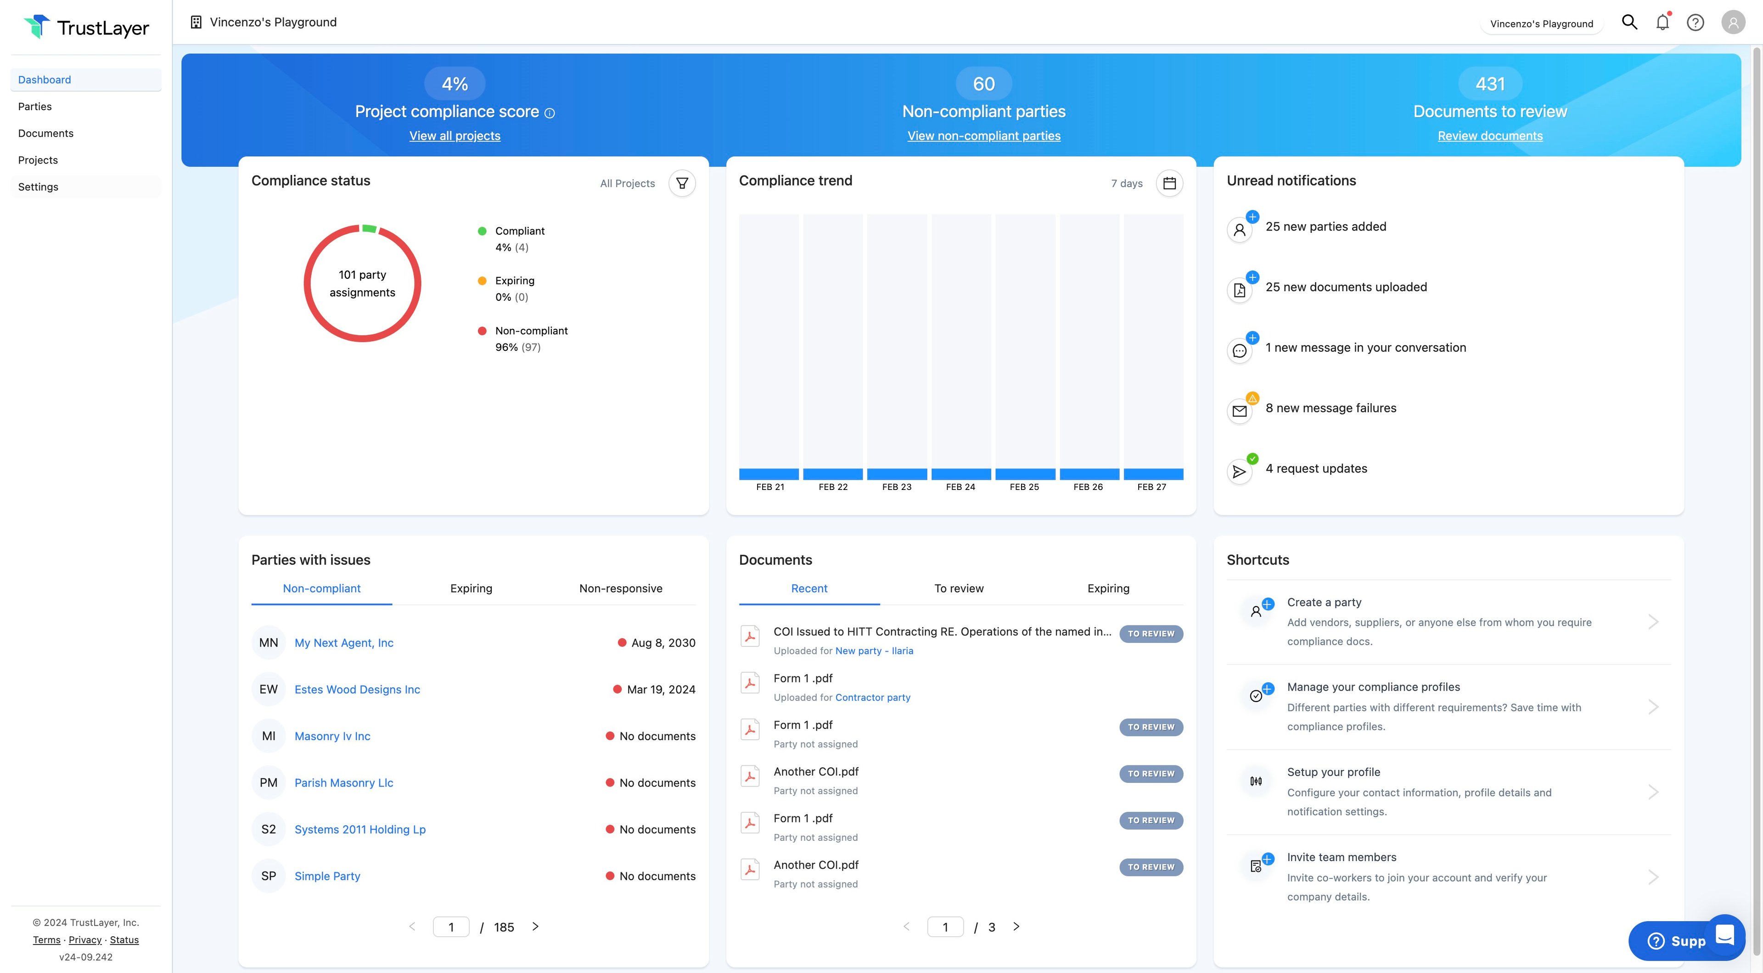
Task: Expand the Invite team members chevron
Action: pos(1652,877)
